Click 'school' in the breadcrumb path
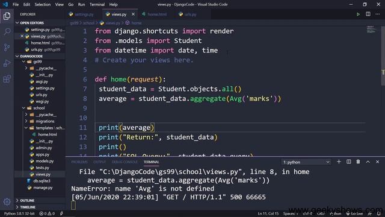Image resolution: width=385 pixels, height=217 pixels. click(x=88, y=23)
